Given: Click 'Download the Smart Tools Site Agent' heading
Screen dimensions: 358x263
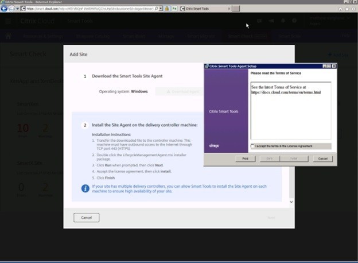Looking at the screenshot, I should 127,76.
